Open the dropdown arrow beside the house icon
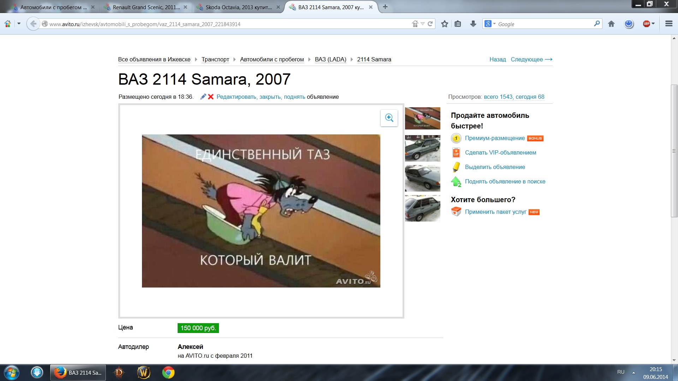Viewport: 678px width, 381px height. [19, 24]
